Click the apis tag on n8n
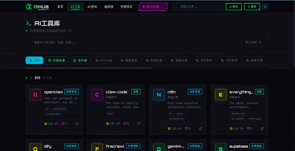 click(x=179, y=114)
